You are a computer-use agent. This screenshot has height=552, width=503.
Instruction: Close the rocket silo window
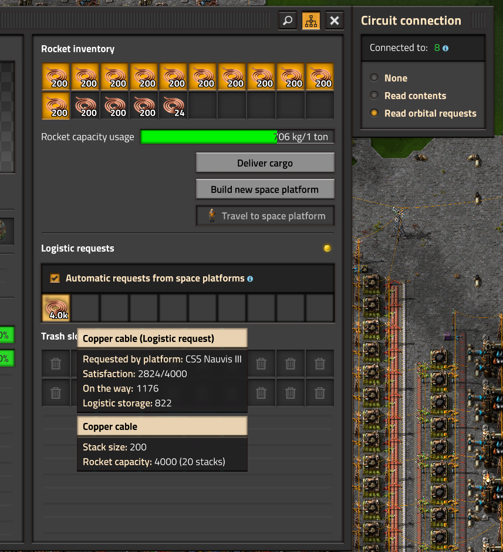[x=335, y=21]
